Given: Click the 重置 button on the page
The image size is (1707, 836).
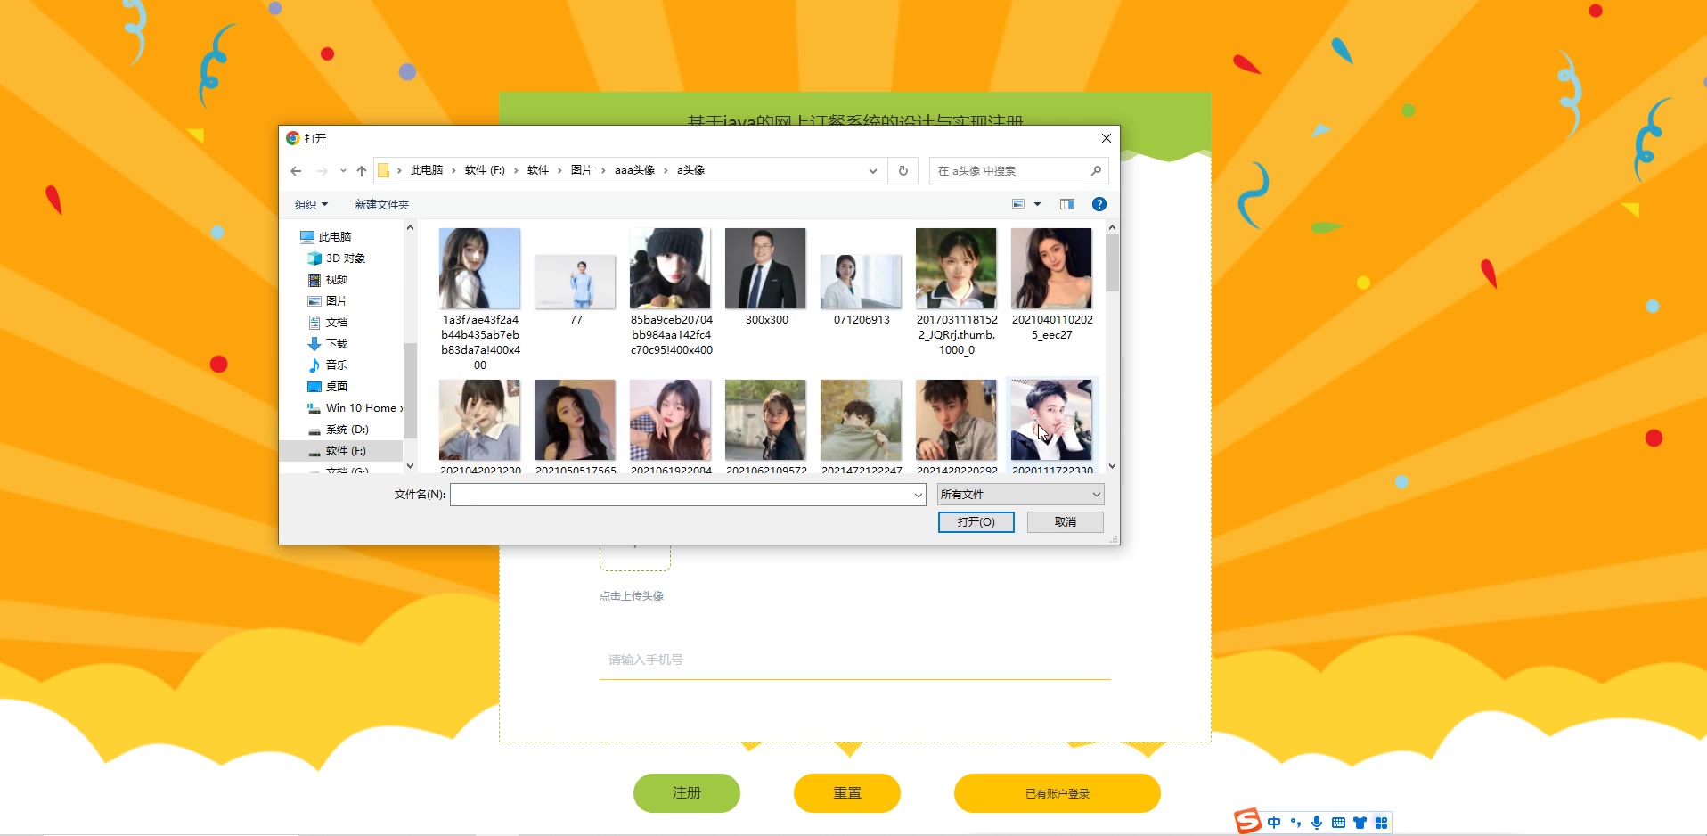Looking at the screenshot, I should 847,793.
